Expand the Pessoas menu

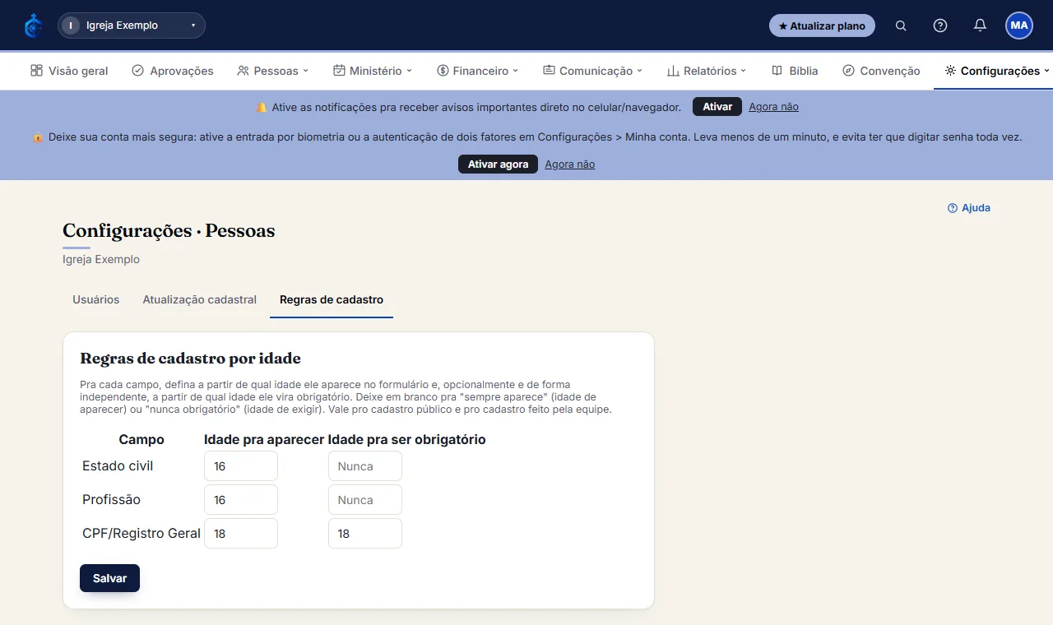pos(273,71)
